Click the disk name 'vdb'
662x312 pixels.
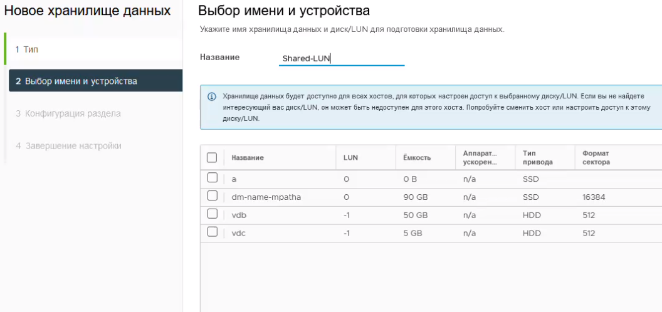pos(239,216)
